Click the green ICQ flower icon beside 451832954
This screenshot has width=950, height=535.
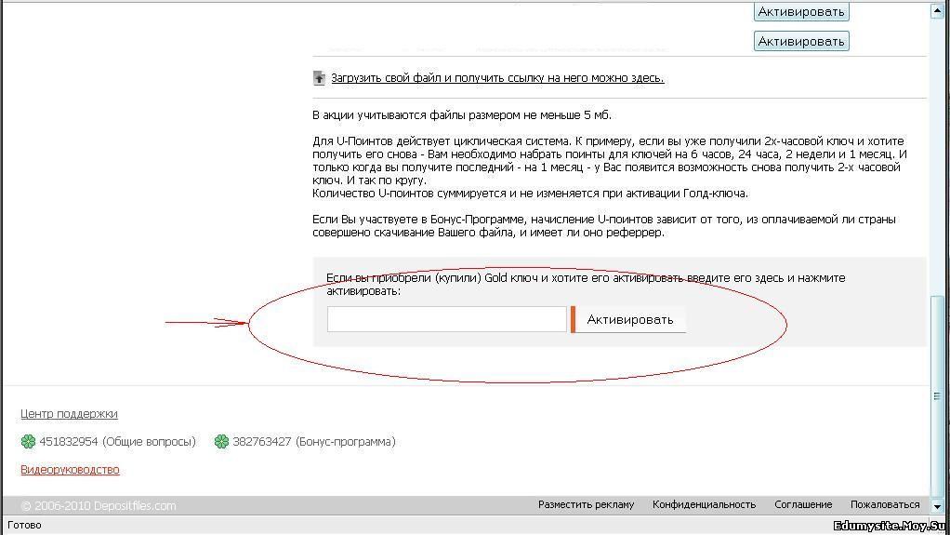(28, 442)
